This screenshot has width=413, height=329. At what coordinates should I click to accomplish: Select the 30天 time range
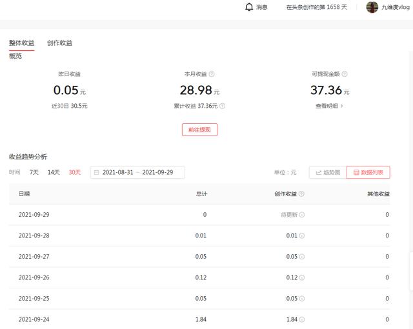(x=75, y=172)
